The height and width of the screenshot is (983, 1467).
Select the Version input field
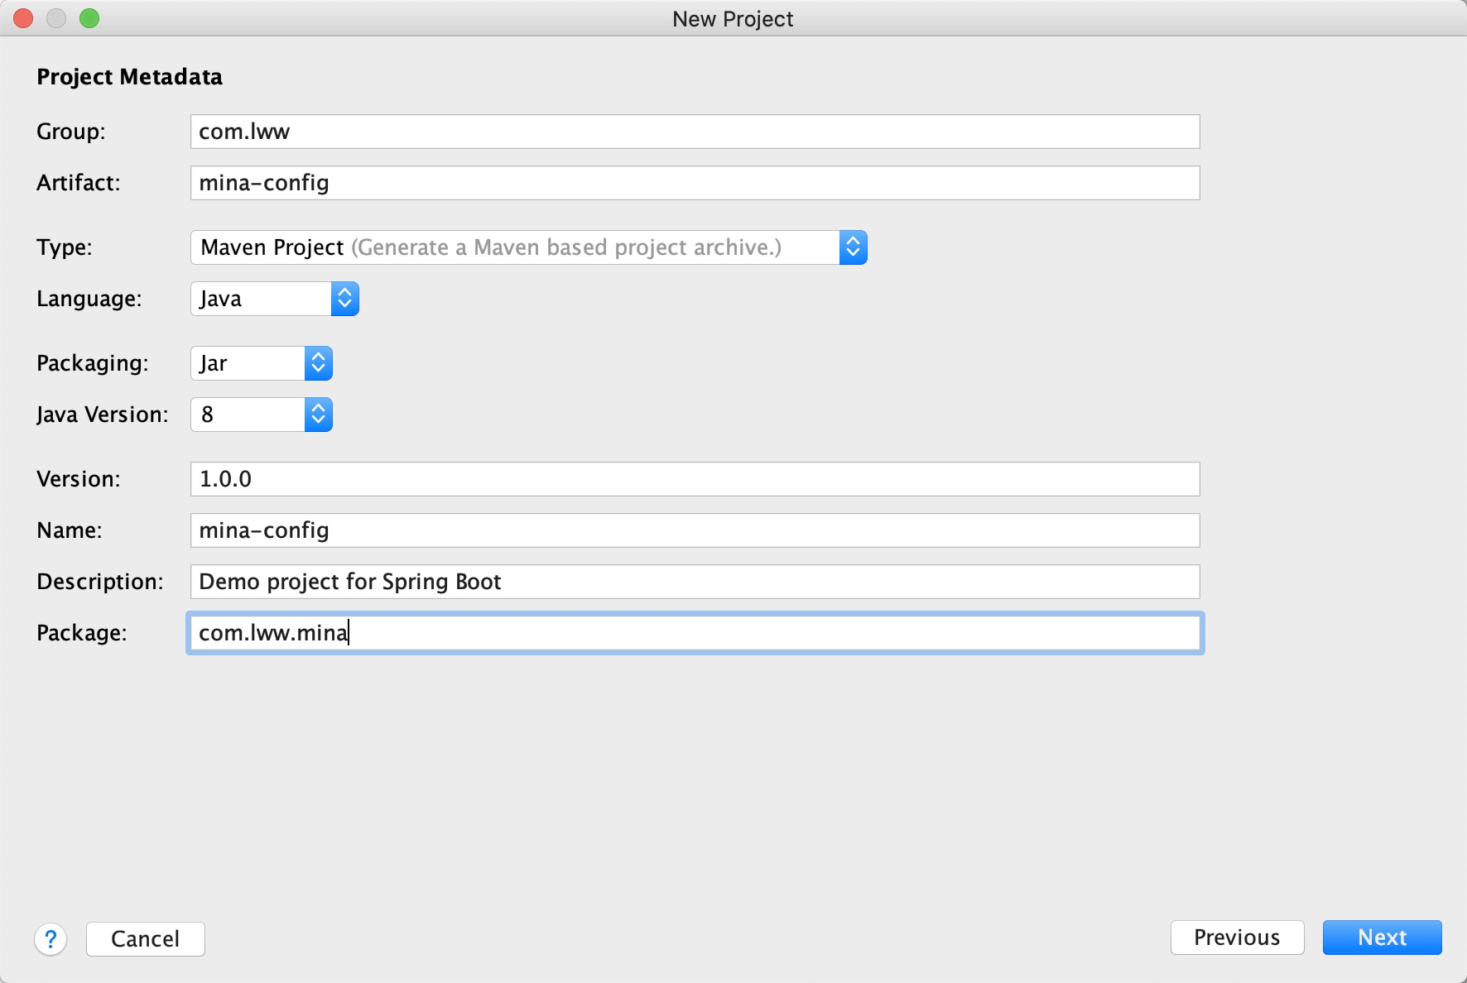(695, 479)
